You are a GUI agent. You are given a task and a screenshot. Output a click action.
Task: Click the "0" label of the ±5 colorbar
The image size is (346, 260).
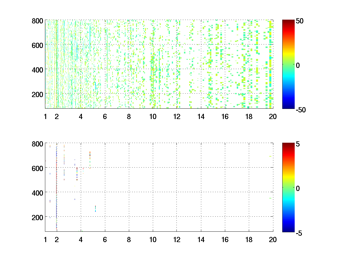(x=298, y=188)
